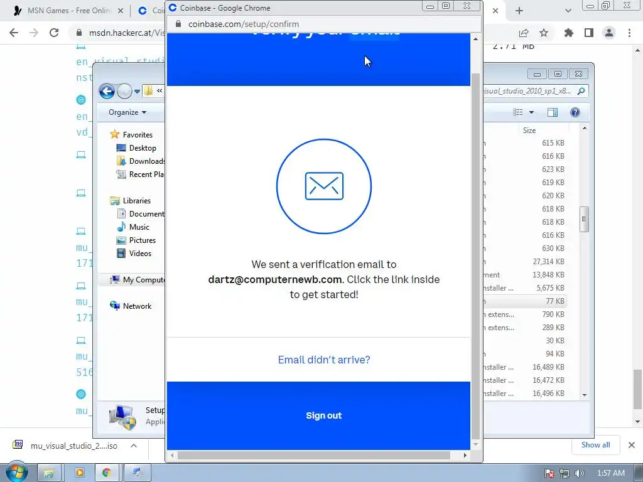Open the Email didn't arrive link
The image size is (643, 482).
tap(324, 360)
